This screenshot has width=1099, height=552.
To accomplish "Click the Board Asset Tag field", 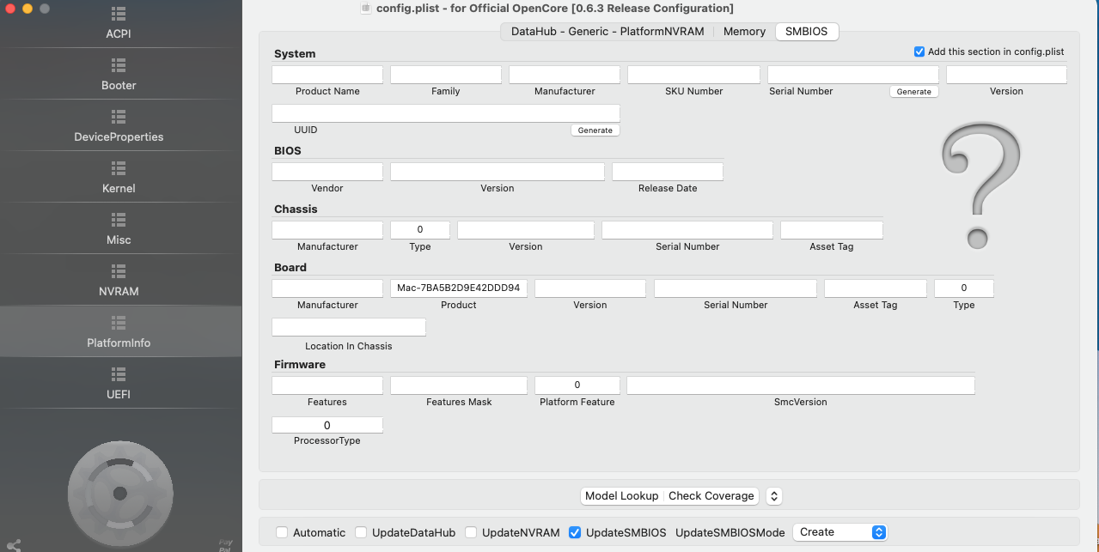I will [876, 288].
